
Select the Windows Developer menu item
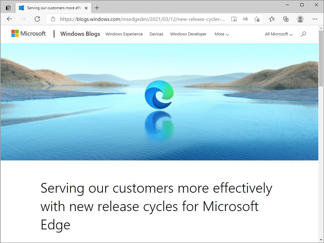point(188,34)
